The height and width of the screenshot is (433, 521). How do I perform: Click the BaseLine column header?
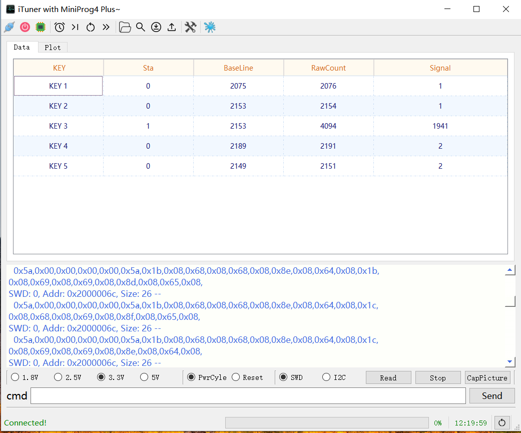[x=239, y=68]
